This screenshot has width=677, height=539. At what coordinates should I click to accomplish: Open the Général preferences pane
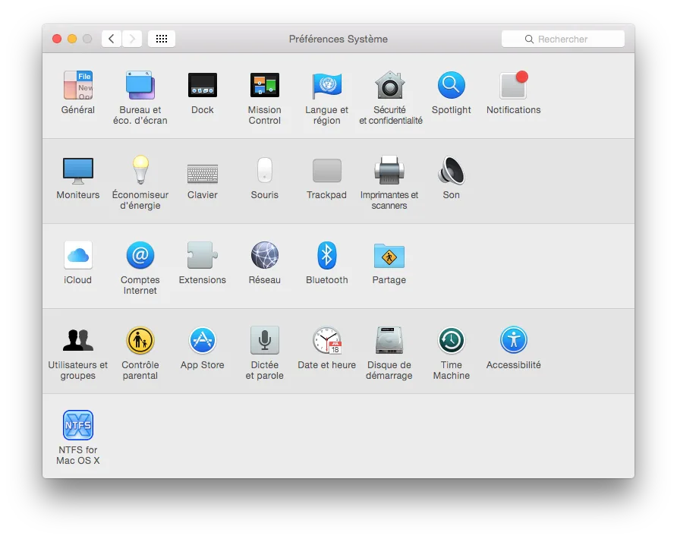pyautogui.click(x=78, y=85)
